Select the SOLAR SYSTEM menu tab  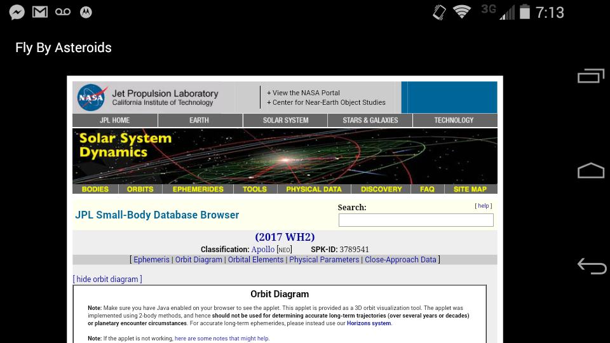point(285,120)
